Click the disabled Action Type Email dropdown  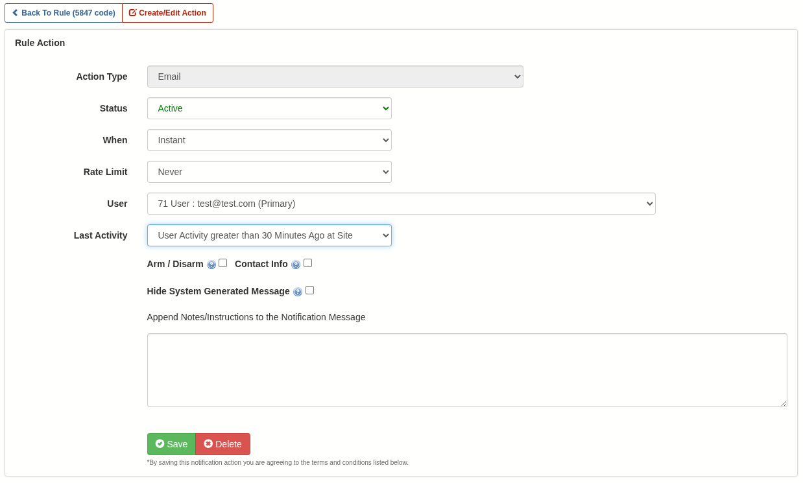[x=335, y=77]
